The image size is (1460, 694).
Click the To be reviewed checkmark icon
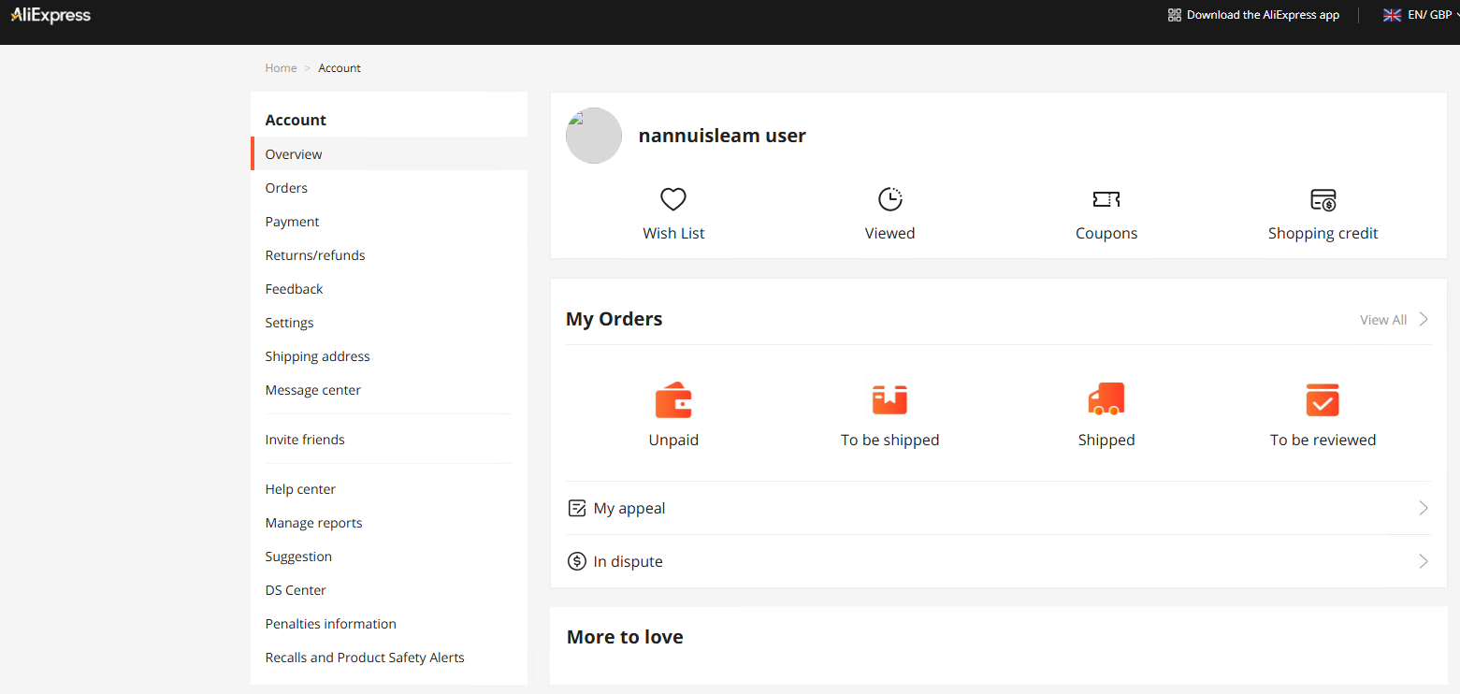tap(1323, 400)
